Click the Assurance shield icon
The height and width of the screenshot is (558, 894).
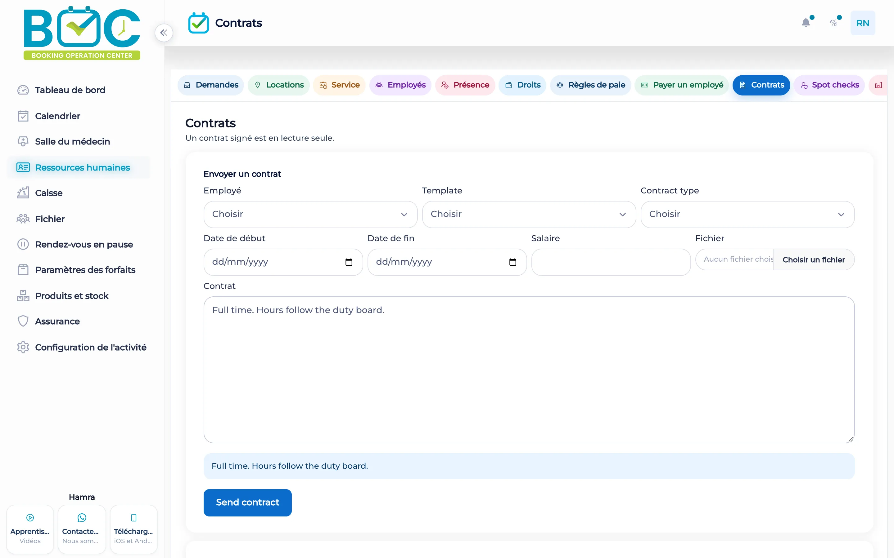(x=23, y=321)
